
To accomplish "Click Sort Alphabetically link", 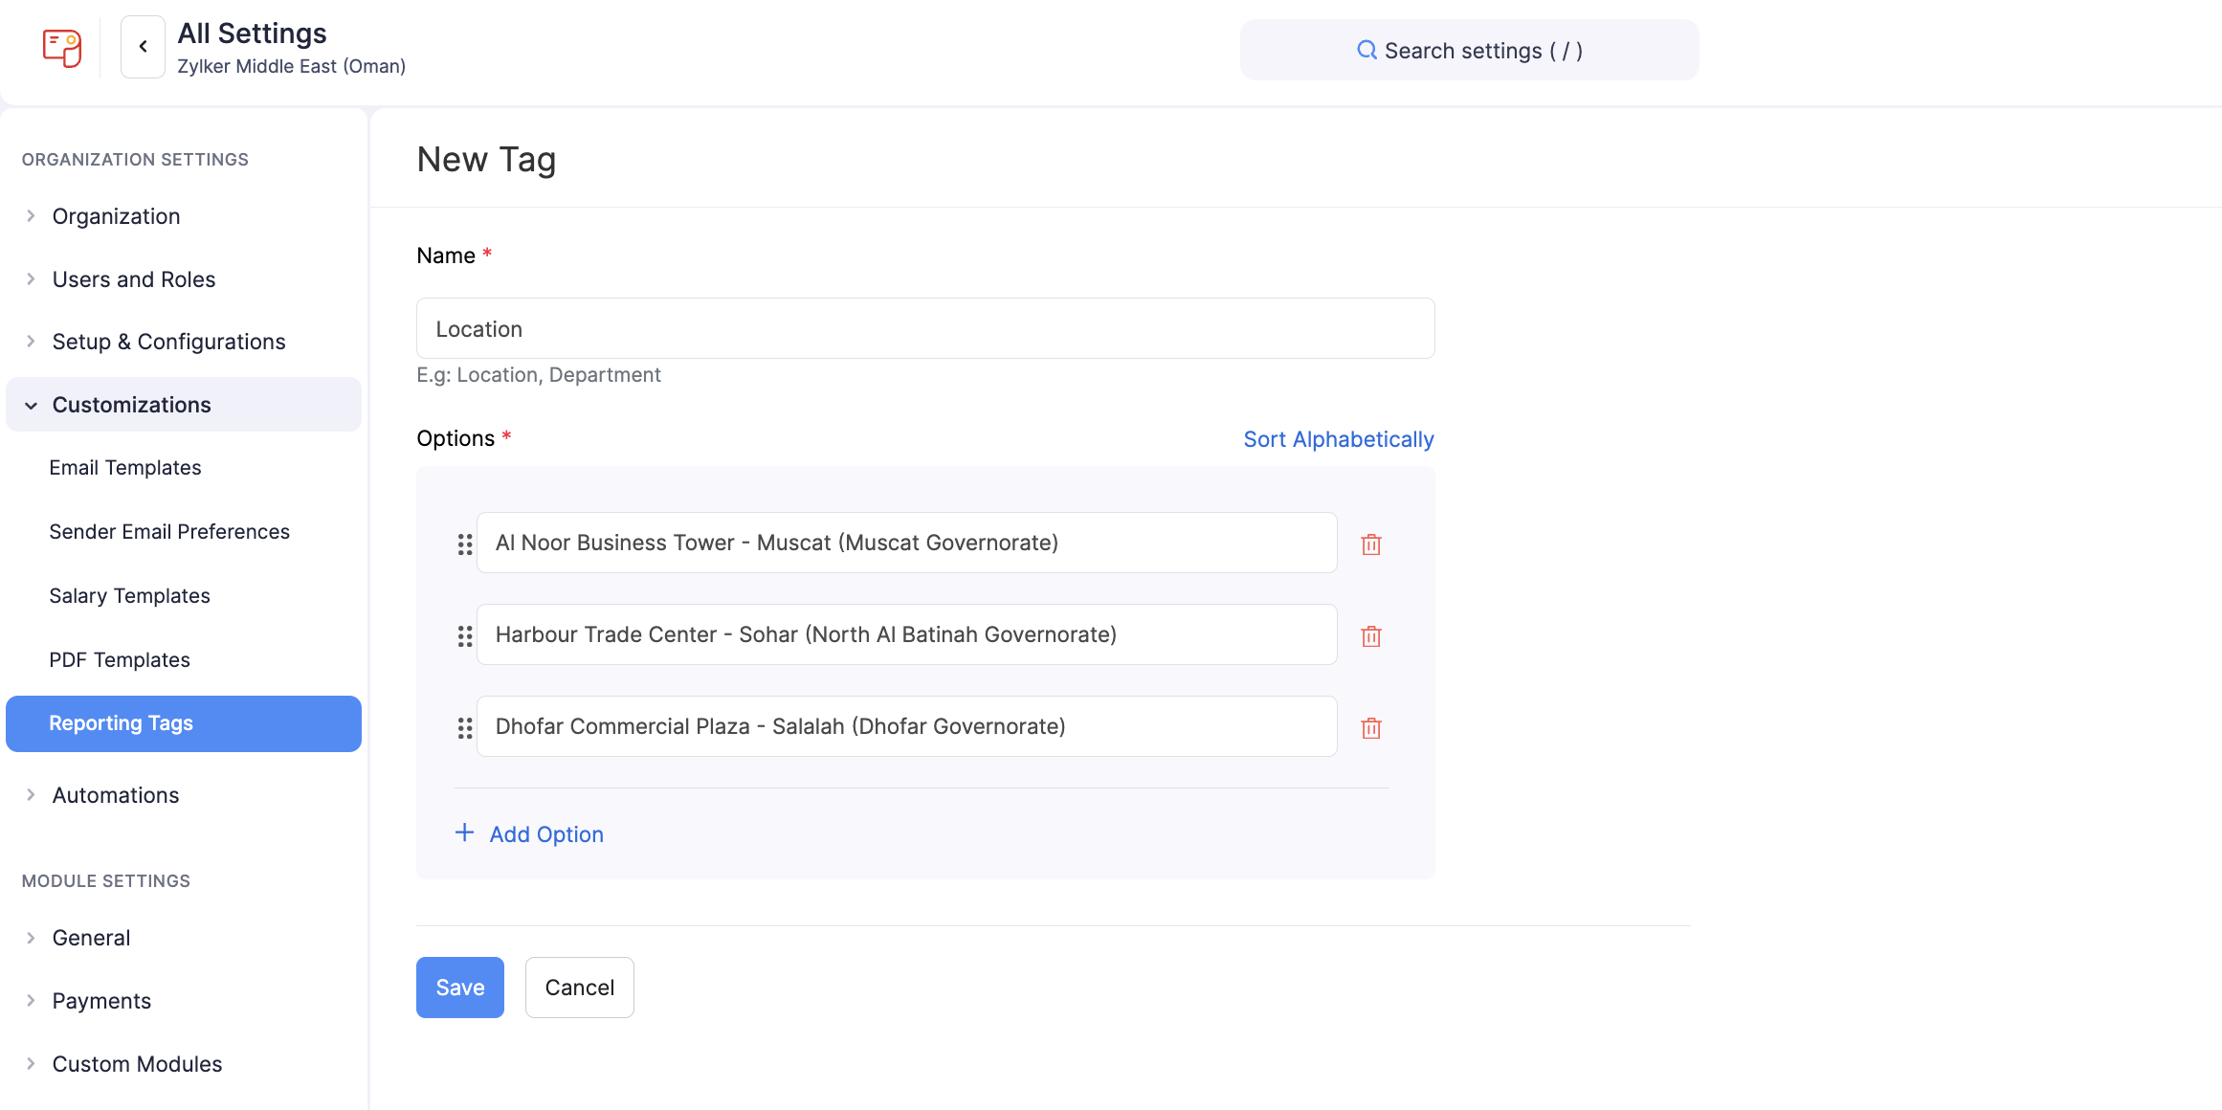I will click(x=1338, y=439).
